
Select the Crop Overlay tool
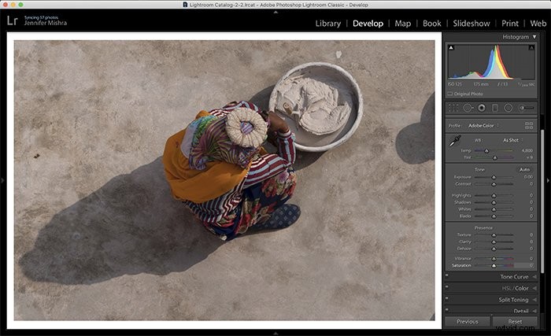[453, 108]
